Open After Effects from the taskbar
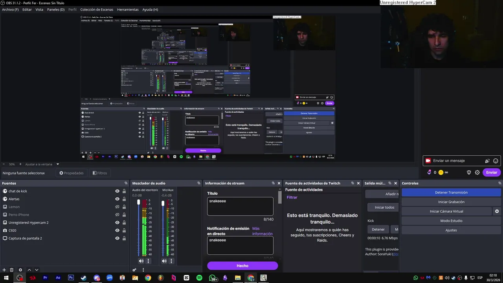503x283 pixels. pos(58,278)
